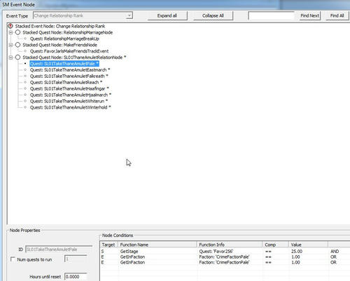Open the Event Type dropdown
This screenshot has height=281, width=350.
129,15
